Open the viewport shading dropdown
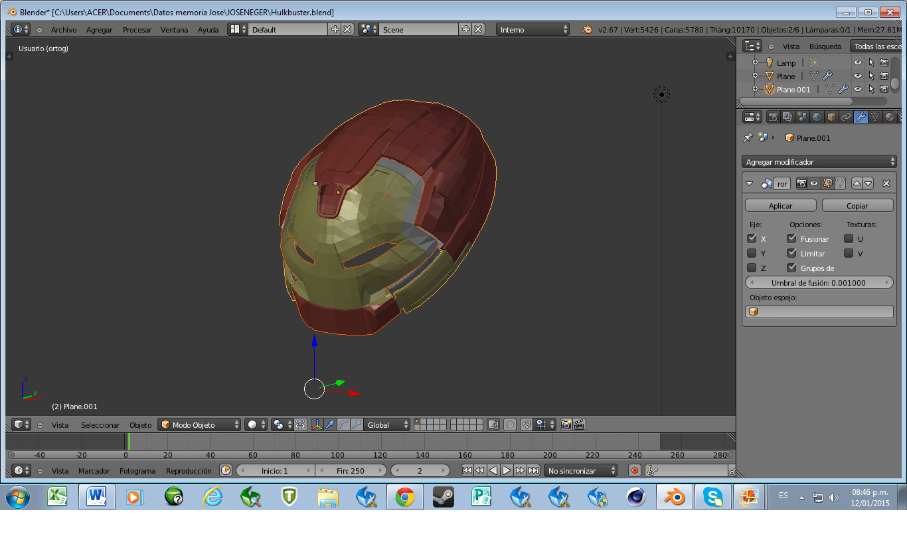The height and width of the screenshot is (554, 907). pyautogui.click(x=256, y=424)
